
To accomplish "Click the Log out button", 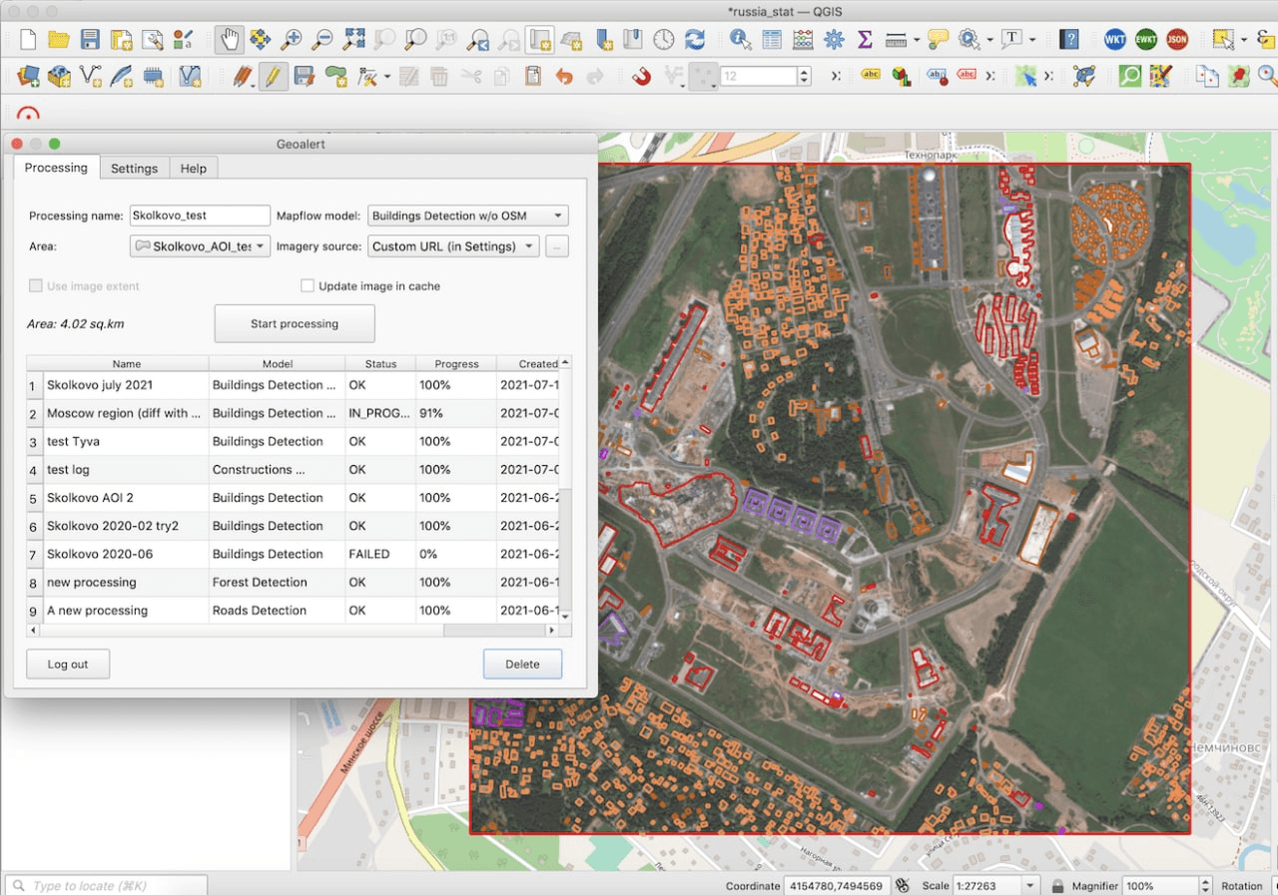I will [67, 664].
